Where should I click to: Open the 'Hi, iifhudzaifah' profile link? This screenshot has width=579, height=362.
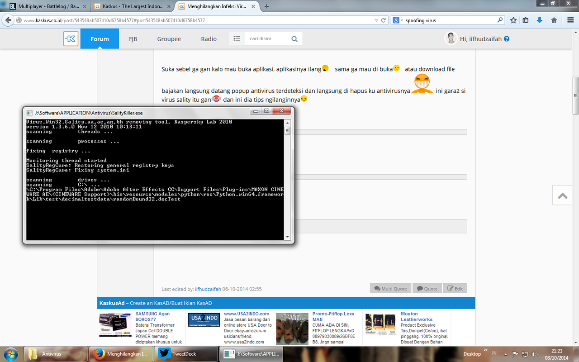[x=481, y=39]
